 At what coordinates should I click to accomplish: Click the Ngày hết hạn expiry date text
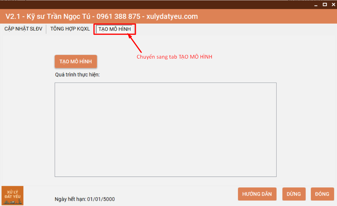(x=85, y=199)
